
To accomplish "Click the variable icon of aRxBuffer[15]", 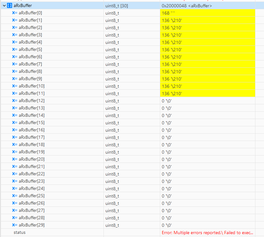I will click(15, 122).
